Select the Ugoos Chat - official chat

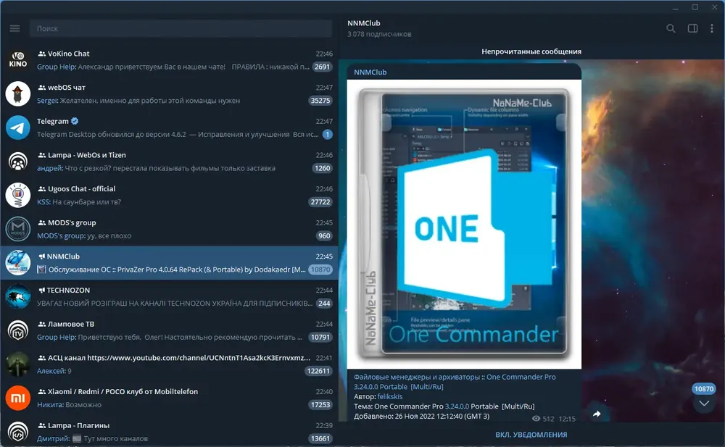coord(169,195)
